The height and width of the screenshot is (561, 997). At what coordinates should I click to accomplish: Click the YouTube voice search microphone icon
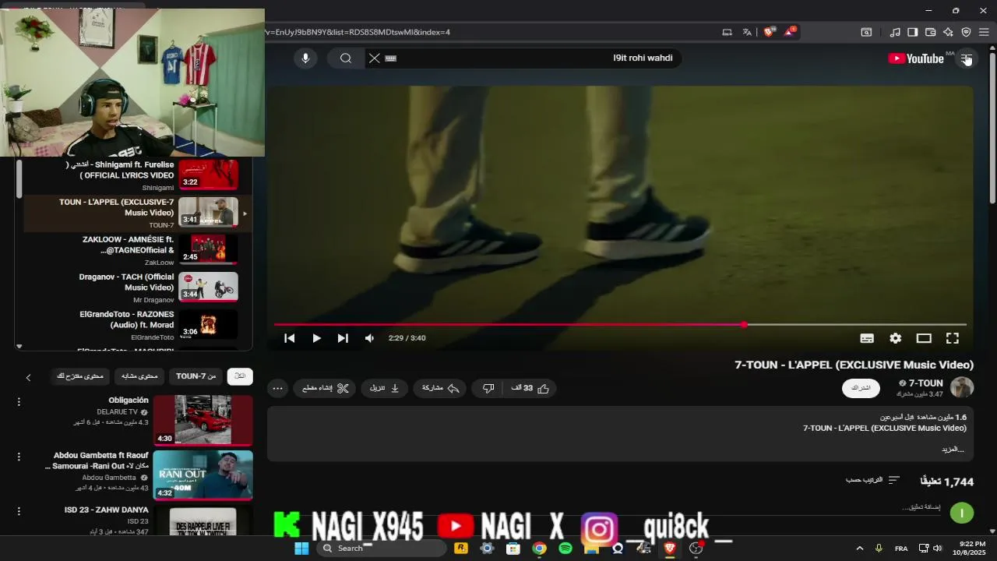(x=305, y=58)
